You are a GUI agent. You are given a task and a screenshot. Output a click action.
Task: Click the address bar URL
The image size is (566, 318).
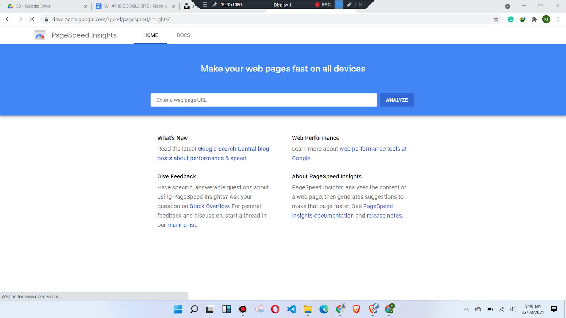coord(111,19)
